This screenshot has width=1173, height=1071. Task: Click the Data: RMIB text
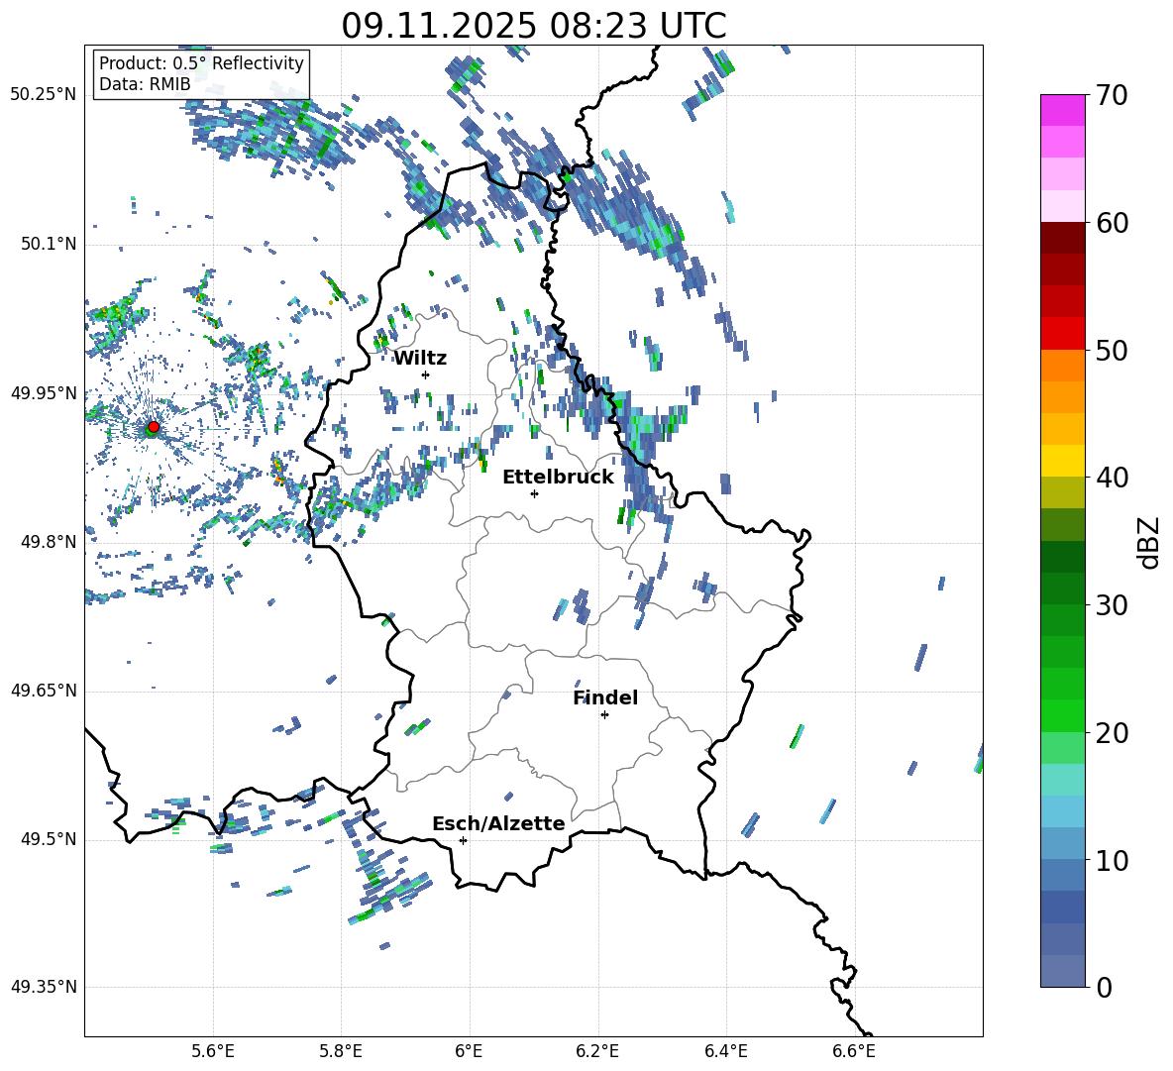(x=145, y=84)
